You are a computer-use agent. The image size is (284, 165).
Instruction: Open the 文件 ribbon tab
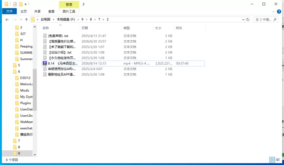pos(10,11)
